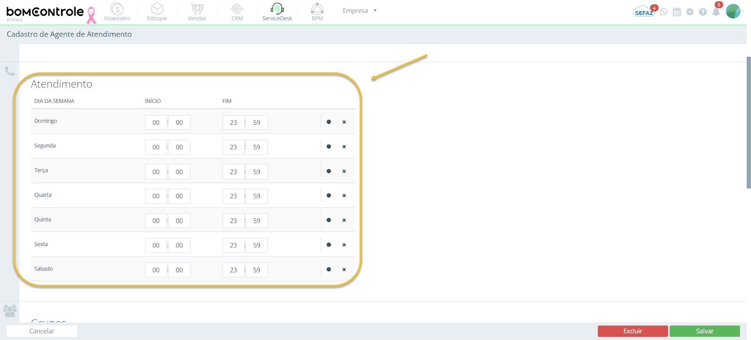The image size is (751, 340).
Task: Open the Estoque module
Action: click(157, 12)
